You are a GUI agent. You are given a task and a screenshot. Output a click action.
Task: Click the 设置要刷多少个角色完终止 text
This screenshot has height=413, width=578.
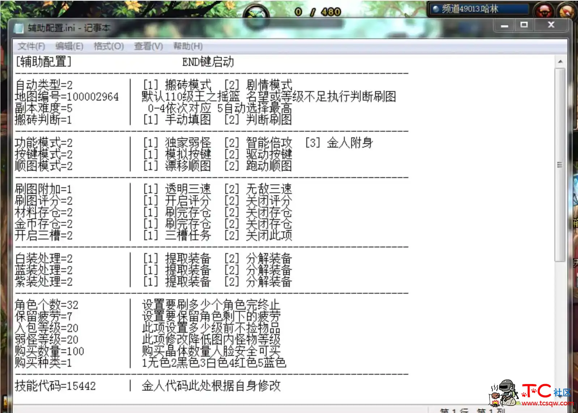pos(211,305)
